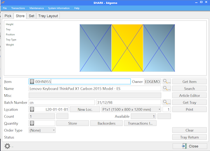The image size is (210, 151).
Task: Click the print copies field showing 1
Action: coord(167,109)
